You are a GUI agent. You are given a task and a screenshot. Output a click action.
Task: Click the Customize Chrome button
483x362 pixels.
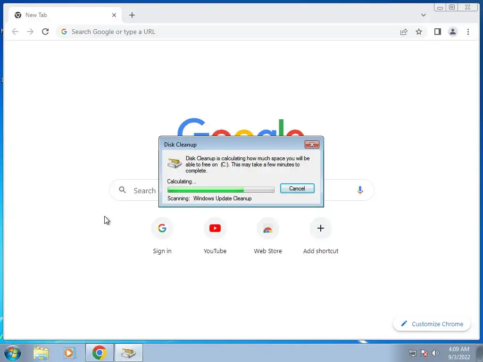[x=432, y=324]
